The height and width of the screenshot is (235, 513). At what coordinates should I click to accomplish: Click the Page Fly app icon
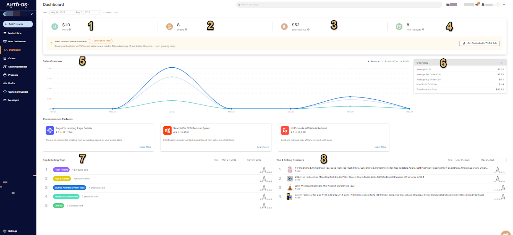coord(50,130)
